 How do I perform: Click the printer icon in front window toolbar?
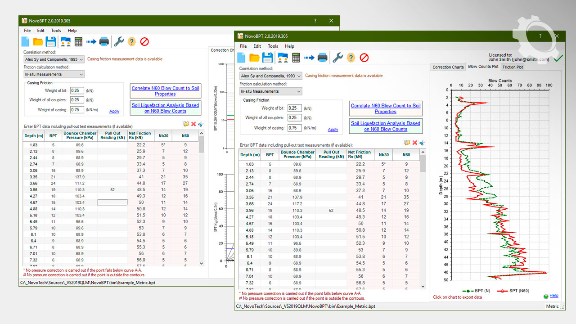tap(322, 58)
